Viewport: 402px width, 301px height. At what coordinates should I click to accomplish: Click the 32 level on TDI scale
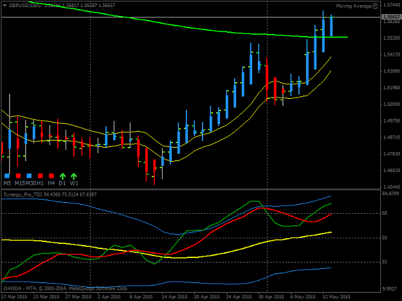384,262
